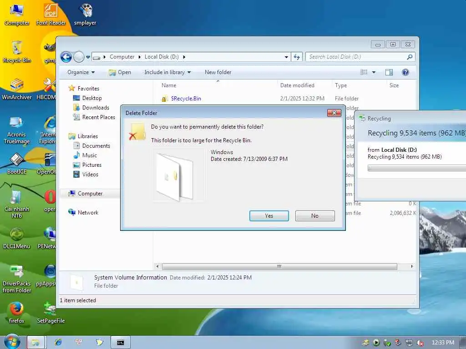This screenshot has height=349, width=466.
Task: Open Acronis TrueImage desktop icon
Action: [16, 130]
